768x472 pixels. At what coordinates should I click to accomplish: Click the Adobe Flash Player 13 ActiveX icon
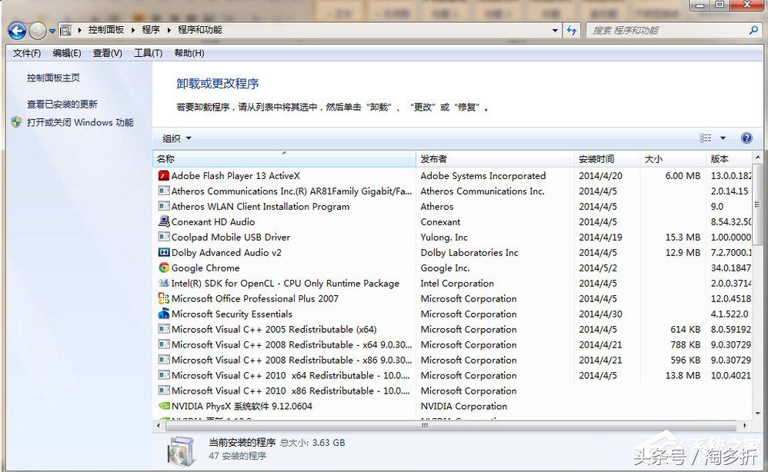pos(163,175)
